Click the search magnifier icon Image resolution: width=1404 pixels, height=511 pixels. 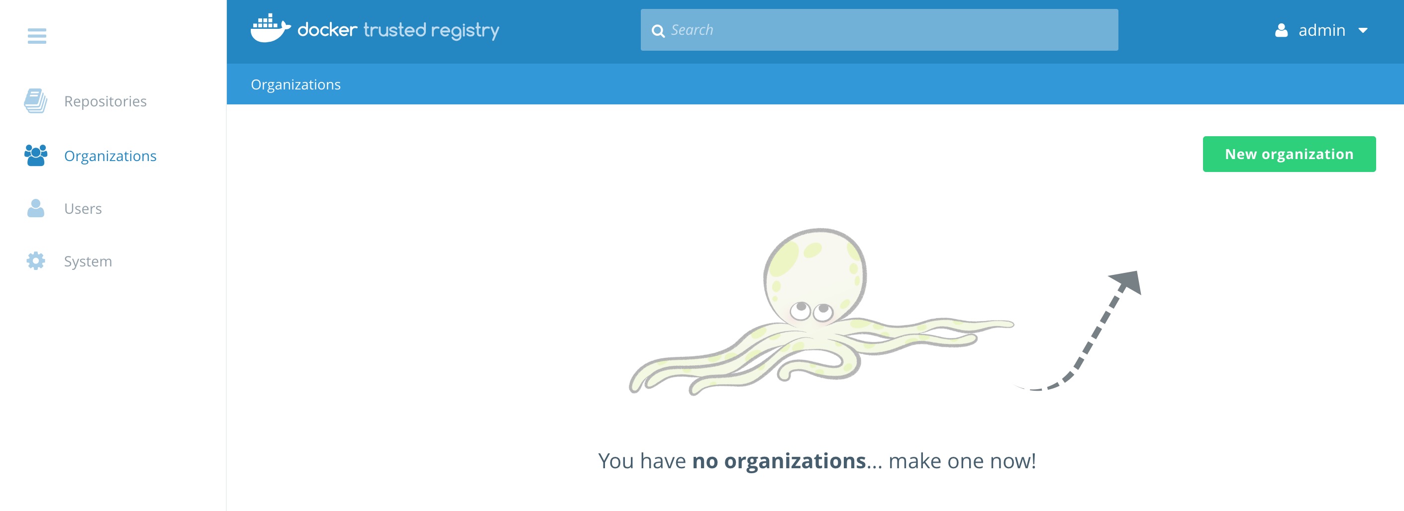658,31
